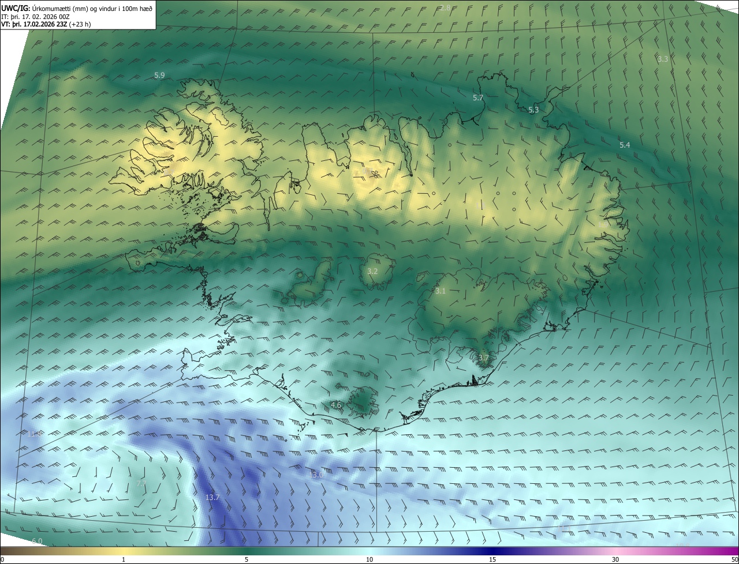Click the 'VT: þri. 17.02.2026 23Z (+23 h)' line
Viewport: 739px width, 564px height.
click(x=46, y=24)
